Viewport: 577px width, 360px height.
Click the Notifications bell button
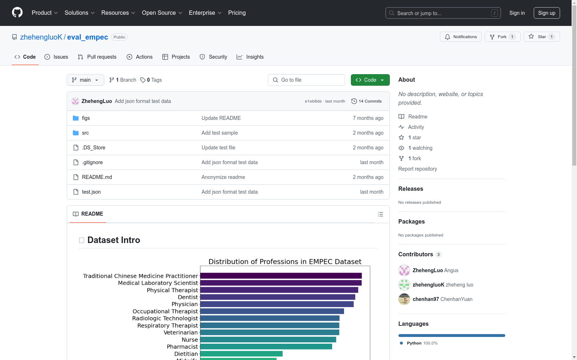point(461,37)
